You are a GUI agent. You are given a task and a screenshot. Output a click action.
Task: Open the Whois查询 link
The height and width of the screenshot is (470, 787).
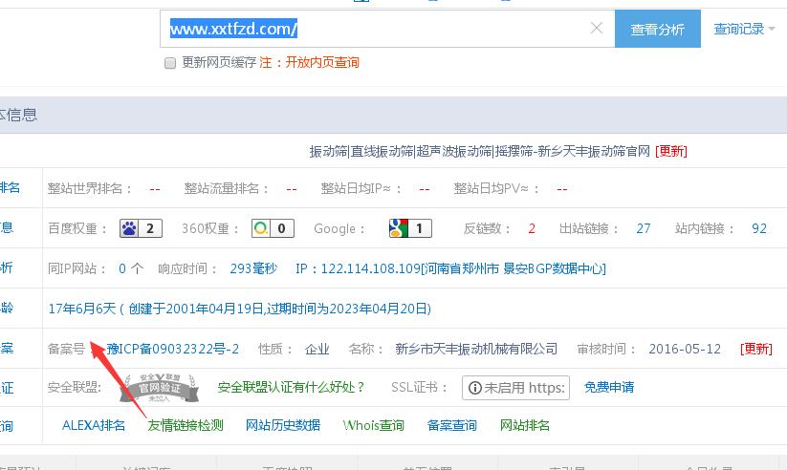point(374,425)
